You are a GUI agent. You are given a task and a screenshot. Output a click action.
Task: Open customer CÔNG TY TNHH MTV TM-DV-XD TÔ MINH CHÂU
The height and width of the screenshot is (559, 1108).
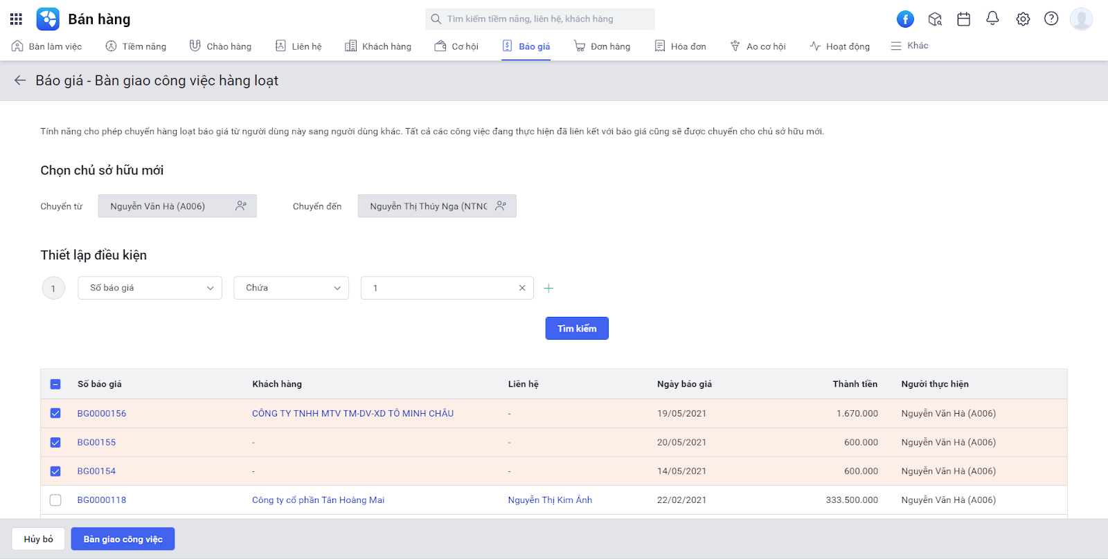(352, 414)
